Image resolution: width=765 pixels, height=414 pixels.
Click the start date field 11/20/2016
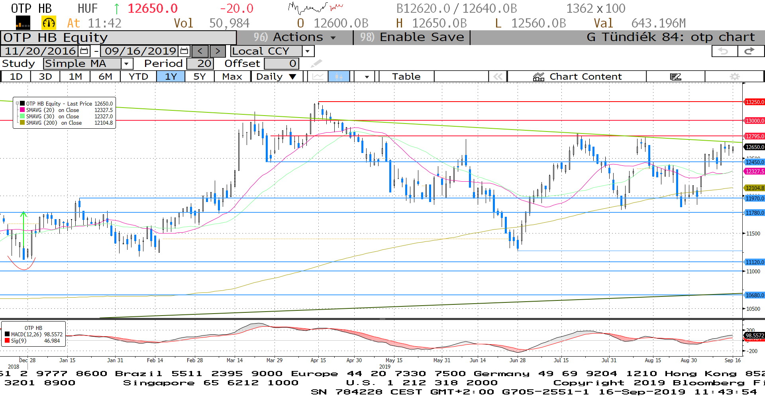[40, 51]
